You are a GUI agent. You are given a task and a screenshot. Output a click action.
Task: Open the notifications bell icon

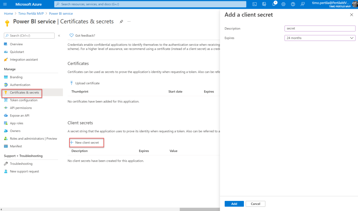[x=274, y=4]
